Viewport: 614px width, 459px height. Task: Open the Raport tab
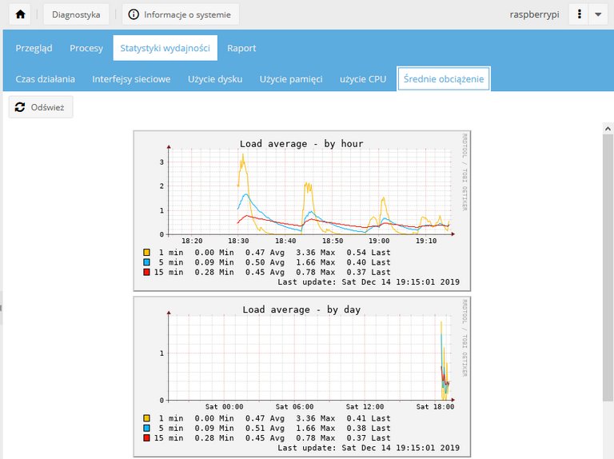coord(241,48)
